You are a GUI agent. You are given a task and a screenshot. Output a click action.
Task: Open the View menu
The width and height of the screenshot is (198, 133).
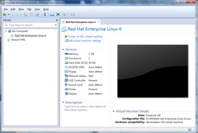tap(21, 9)
